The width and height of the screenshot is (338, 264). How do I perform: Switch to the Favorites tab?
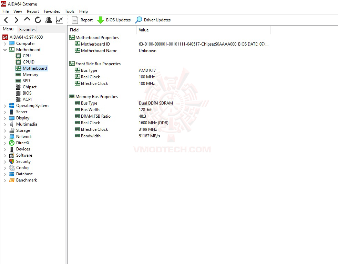click(x=27, y=29)
